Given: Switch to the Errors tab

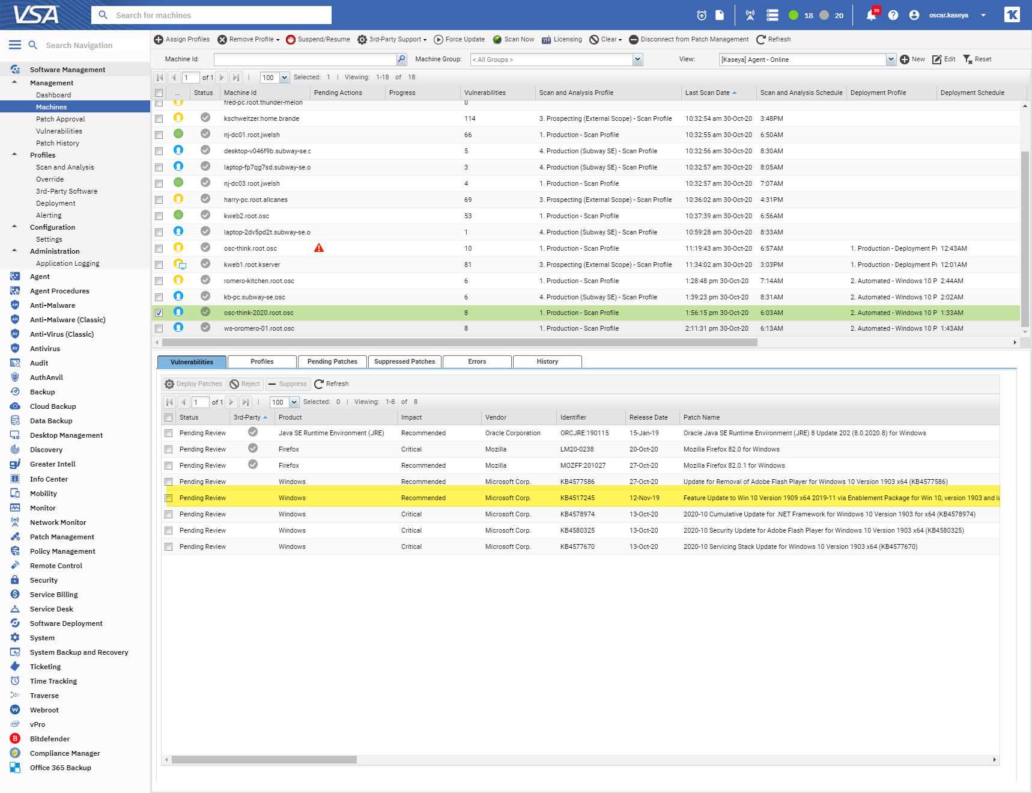Looking at the screenshot, I should (477, 361).
